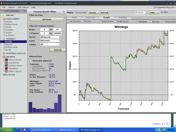176x132 pixels.
Task: Open the HUD Options menu
Action: click(x=23, y=7)
